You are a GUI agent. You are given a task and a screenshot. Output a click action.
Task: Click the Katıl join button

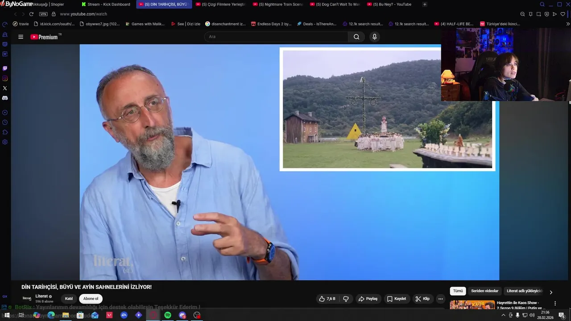[x=69, y=299]
